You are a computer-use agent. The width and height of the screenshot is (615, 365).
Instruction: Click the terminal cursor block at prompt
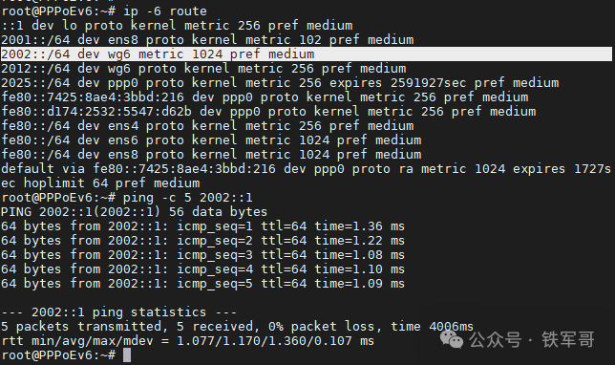(x=127, y=355)
